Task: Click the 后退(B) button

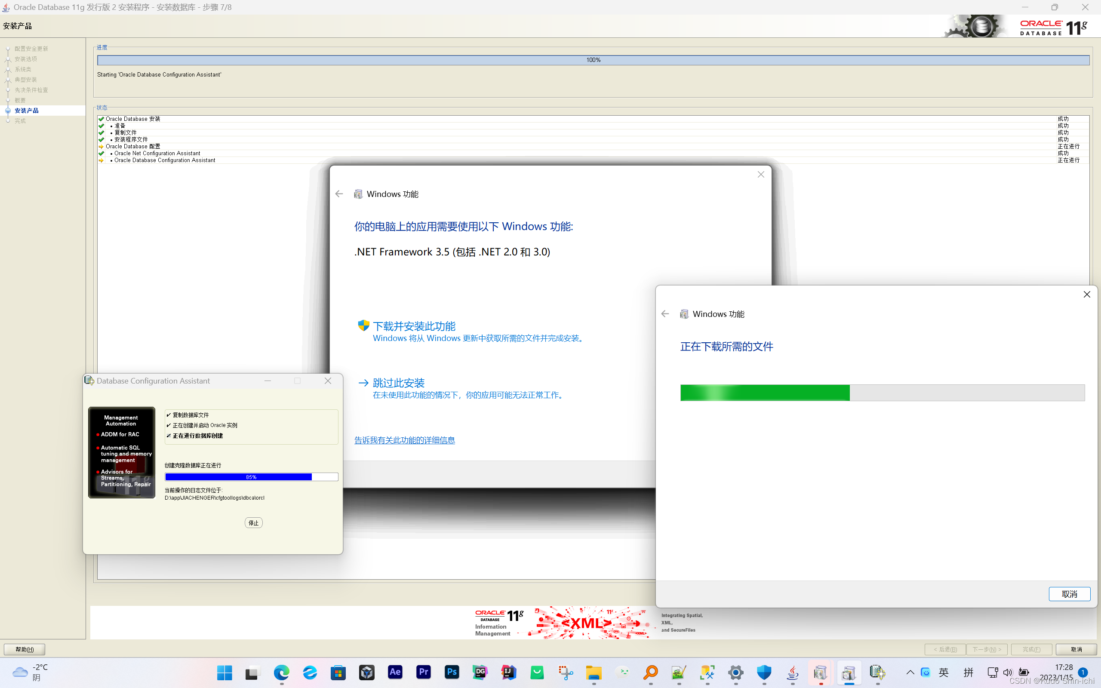Action: (945, 649)
